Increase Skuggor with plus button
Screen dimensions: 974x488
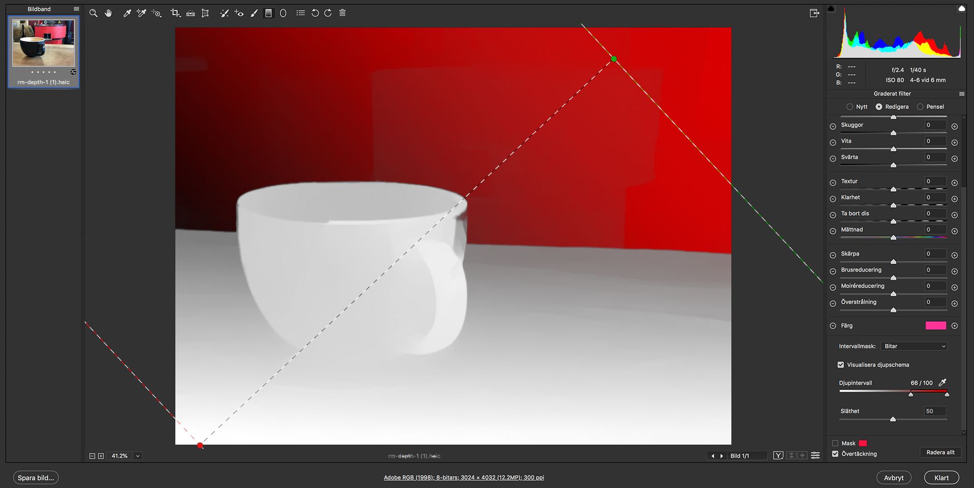[955, 126]
